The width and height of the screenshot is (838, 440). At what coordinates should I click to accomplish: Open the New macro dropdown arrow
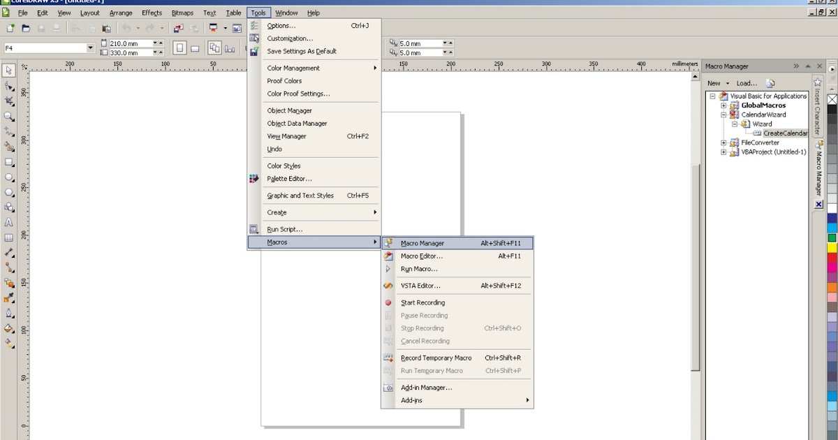point(727,82)
